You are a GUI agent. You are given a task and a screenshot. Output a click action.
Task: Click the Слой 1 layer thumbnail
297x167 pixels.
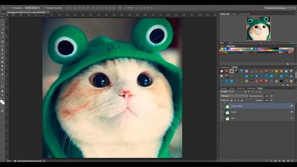click(227, 112)
